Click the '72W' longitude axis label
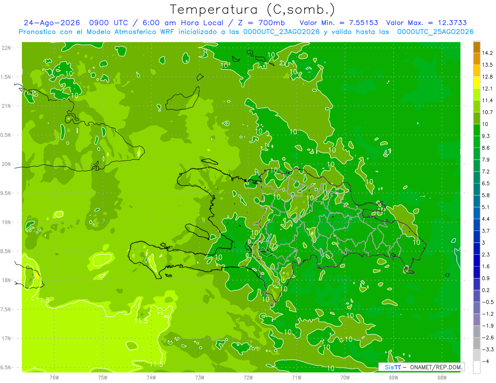Screen dimensions: 496x383 [x=248, y=378]
